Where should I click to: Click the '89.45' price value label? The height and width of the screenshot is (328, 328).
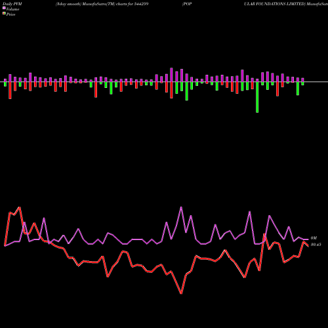point(316,245)
